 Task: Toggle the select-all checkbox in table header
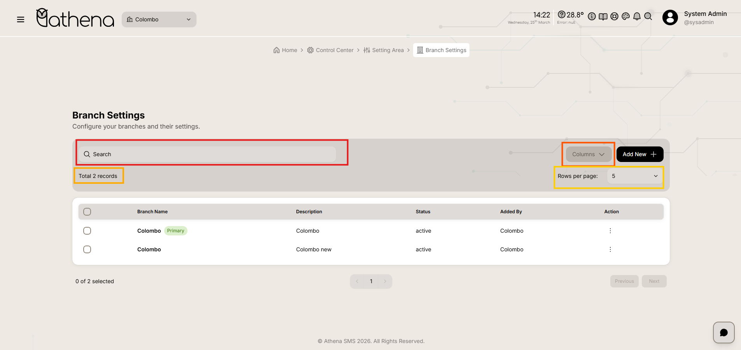(x=87, y=212)
